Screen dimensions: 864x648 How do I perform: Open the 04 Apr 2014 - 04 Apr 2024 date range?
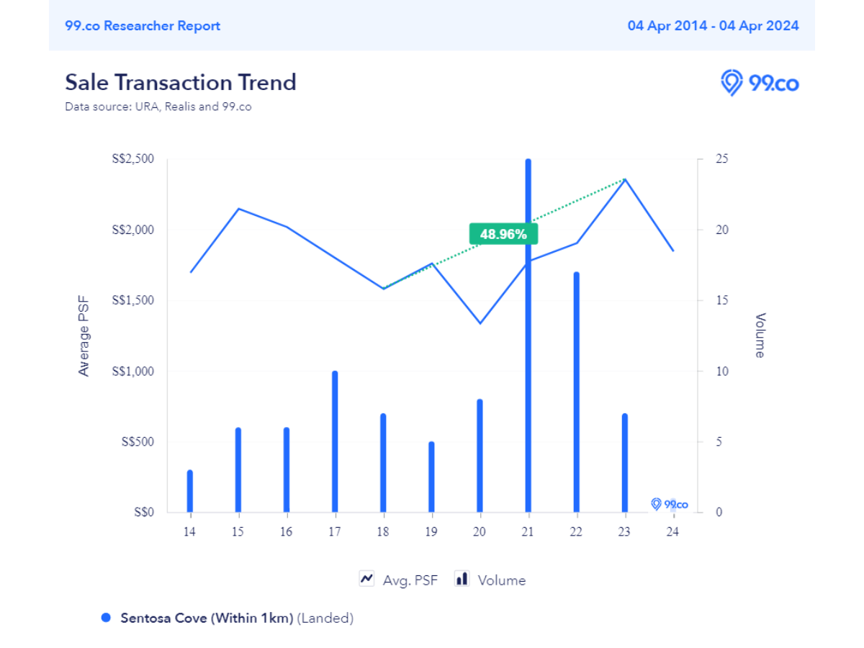click(713, 26)
